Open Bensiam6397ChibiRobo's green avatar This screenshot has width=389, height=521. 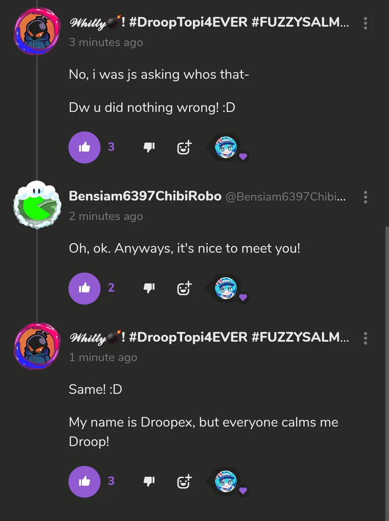(x=37, y=204)
